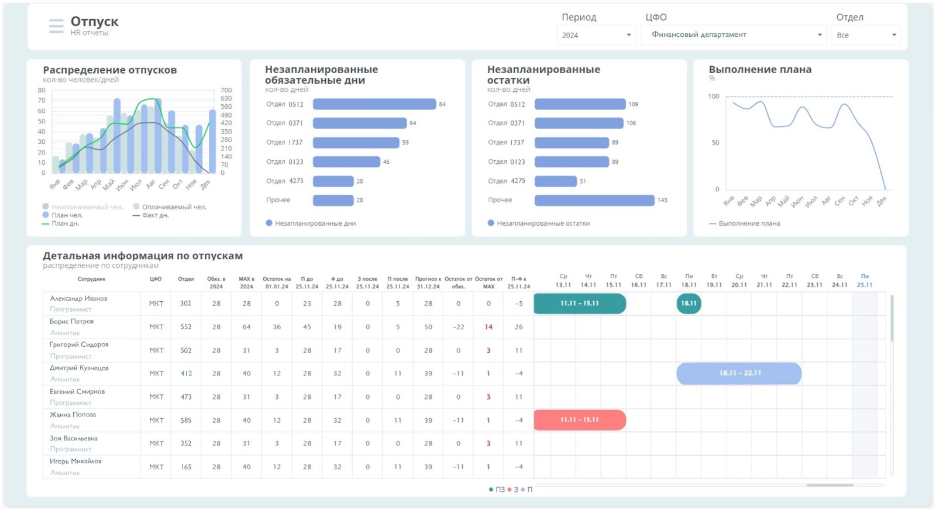Toggle the З legend under the timeline
Viewport: 936px width, 510px height.
click(x=513, y=490)
